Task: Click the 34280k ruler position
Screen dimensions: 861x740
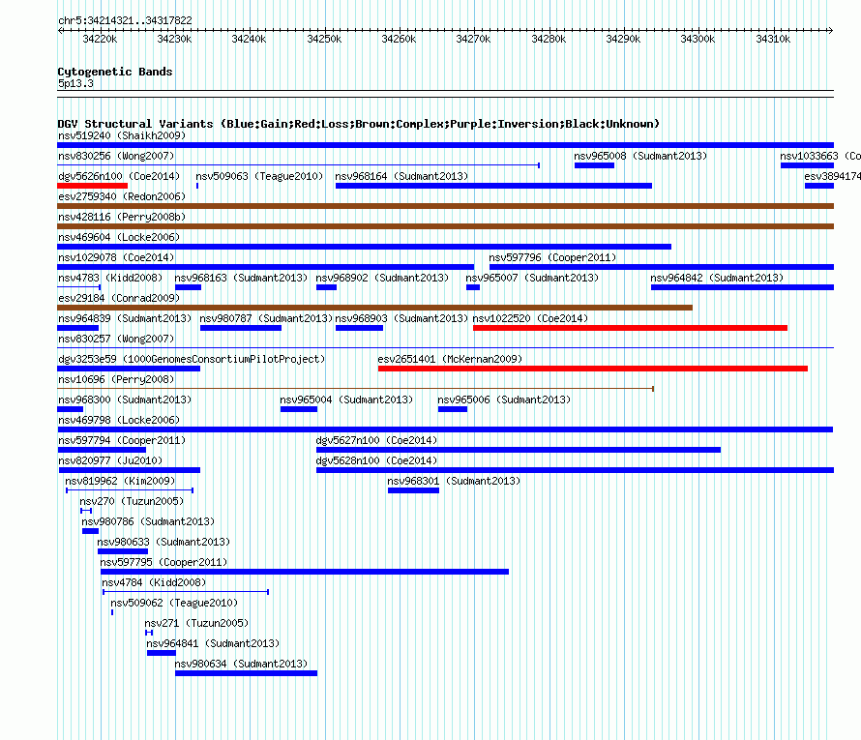Action: pyautogui.click(x=549, y=39)
